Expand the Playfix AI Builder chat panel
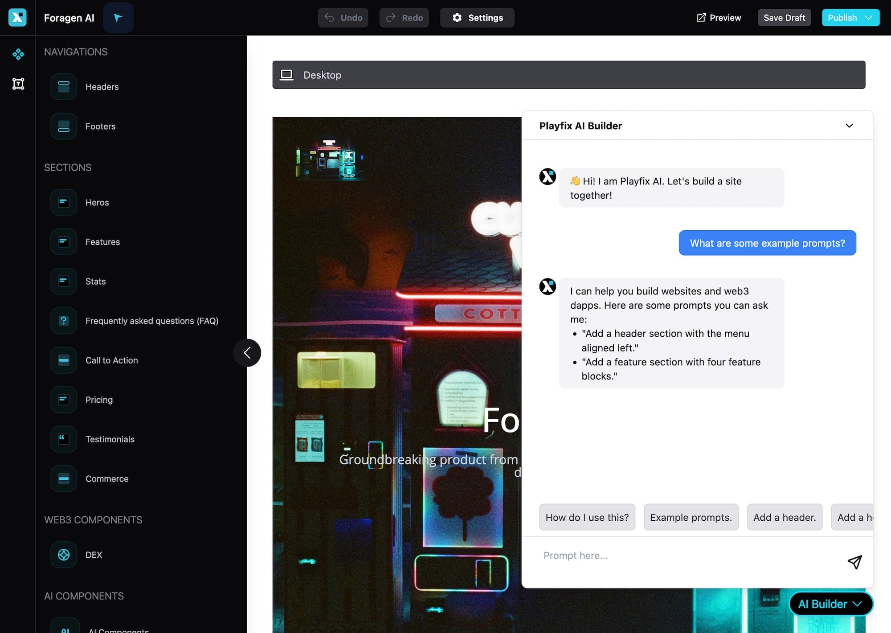 point(848,125)
